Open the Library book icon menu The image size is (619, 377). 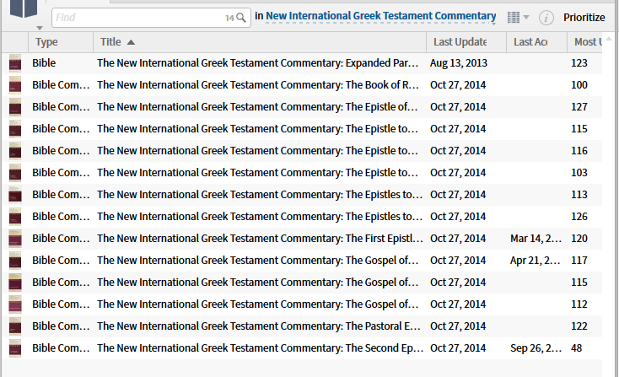click(24, 8)
